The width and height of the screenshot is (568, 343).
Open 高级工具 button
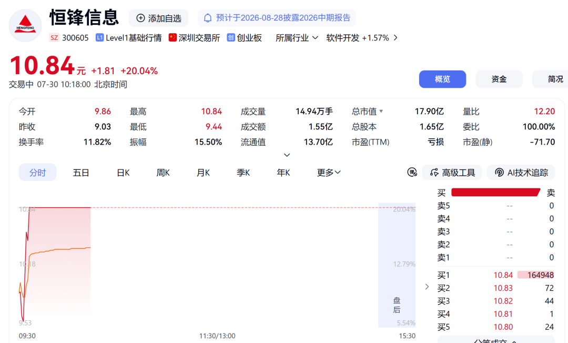click(x=452, y=173)
